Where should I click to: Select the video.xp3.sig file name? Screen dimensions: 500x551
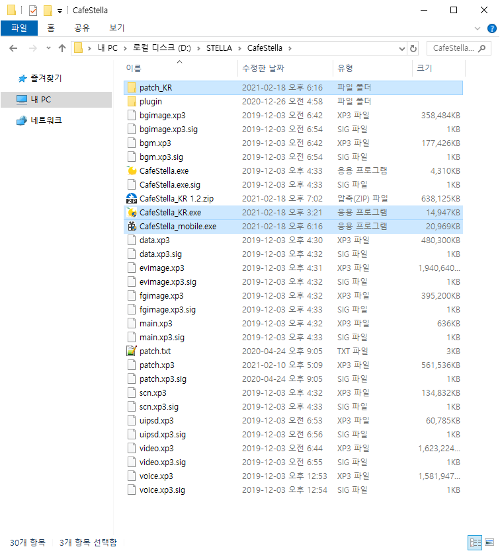coord(163,462)
